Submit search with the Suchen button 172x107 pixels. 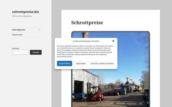pyautogui.click(x=36, y=52)
